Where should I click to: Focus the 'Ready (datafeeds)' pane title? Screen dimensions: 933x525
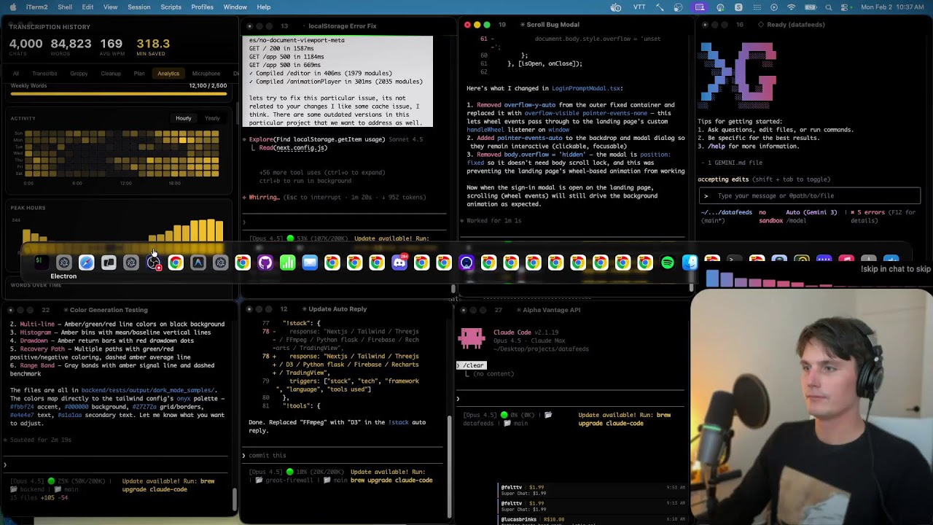pos(795,25)
